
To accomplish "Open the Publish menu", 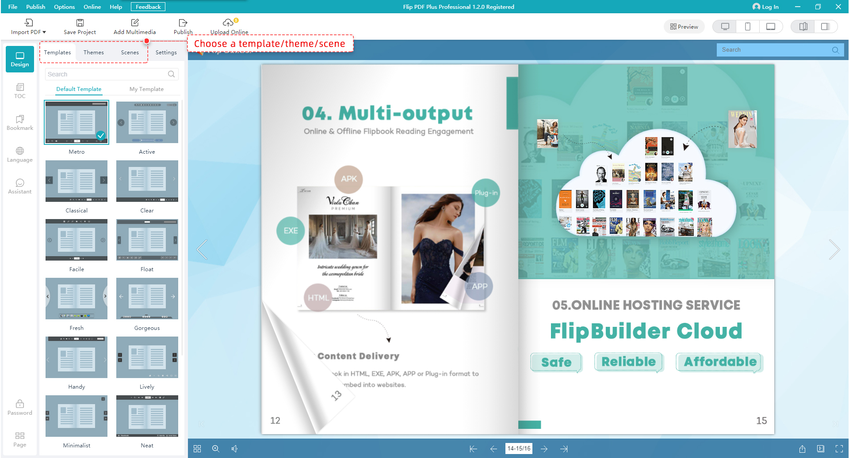I will pyautogui.click(x=35, y=7).
